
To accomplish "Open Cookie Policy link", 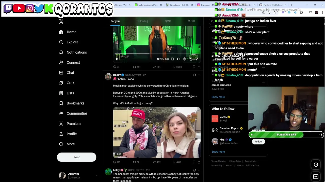I will click(251, 161).
